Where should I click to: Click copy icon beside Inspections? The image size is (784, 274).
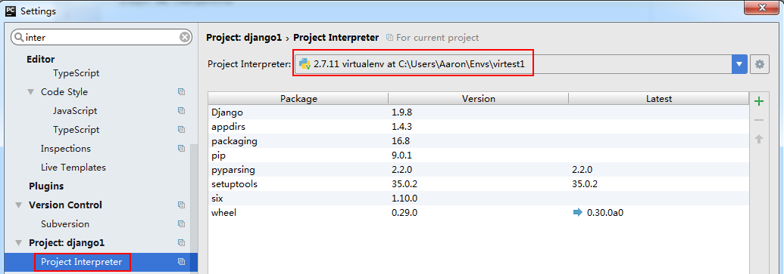pyautogui.click(x=182, y=149)
